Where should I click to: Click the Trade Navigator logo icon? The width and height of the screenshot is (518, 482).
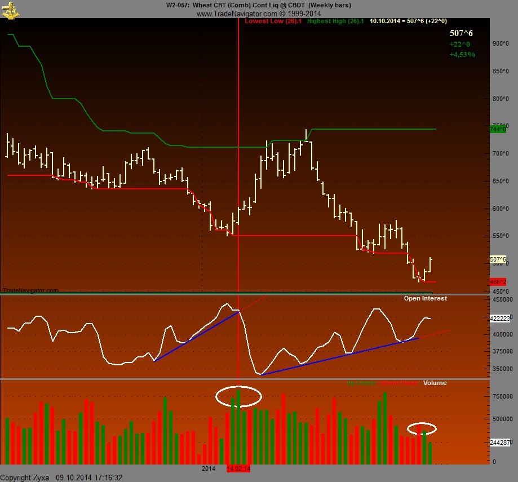(10, 10)
